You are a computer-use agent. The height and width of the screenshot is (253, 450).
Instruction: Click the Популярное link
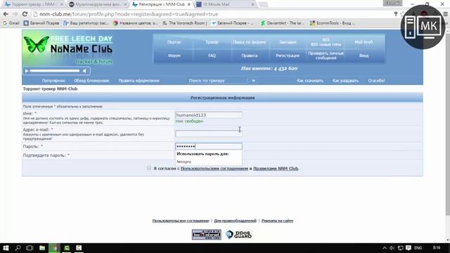coord(53,81)
